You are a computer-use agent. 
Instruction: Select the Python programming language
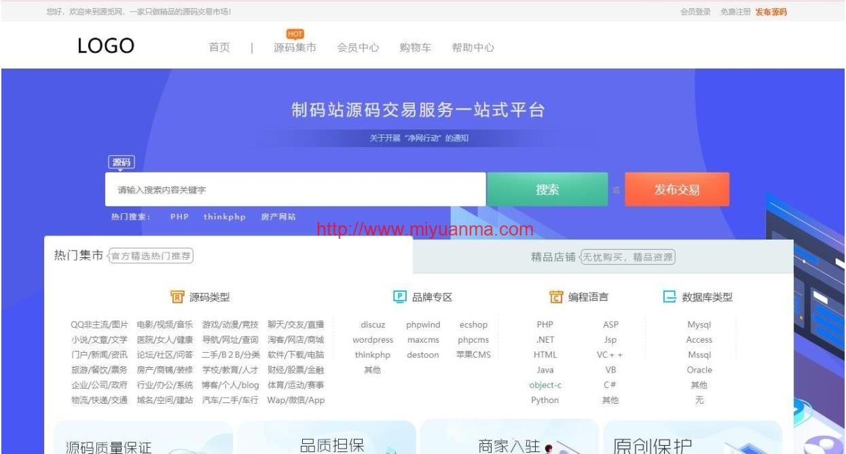point(545,400)
